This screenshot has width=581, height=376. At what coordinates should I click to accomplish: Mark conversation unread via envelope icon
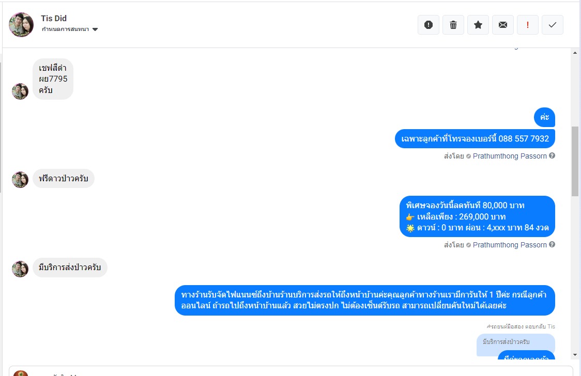tap(503, 25)
